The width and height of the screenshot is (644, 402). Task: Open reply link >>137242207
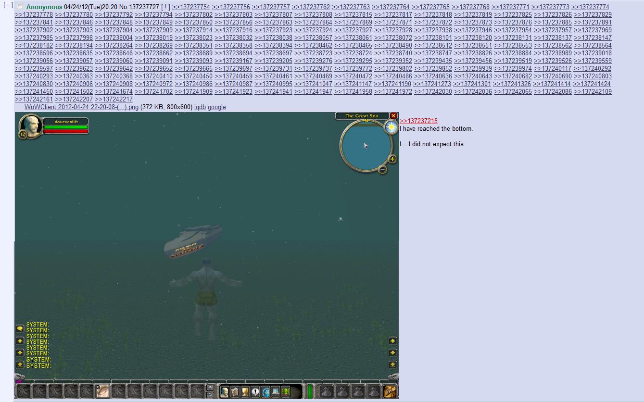(x=74, y=100)
